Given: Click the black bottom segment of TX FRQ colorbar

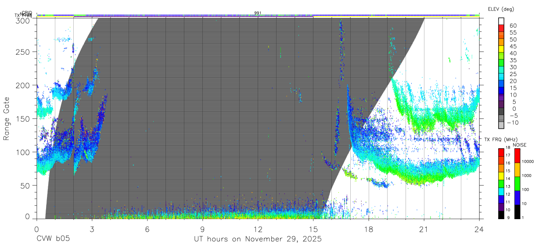Looking at the screenshot, I should (x=501, y=215).
